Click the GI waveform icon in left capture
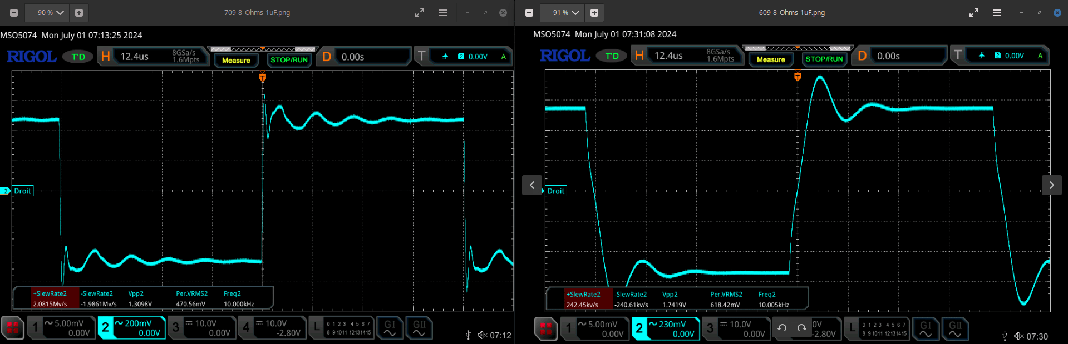Screen dimensions: 1068x344 point(390,328)
